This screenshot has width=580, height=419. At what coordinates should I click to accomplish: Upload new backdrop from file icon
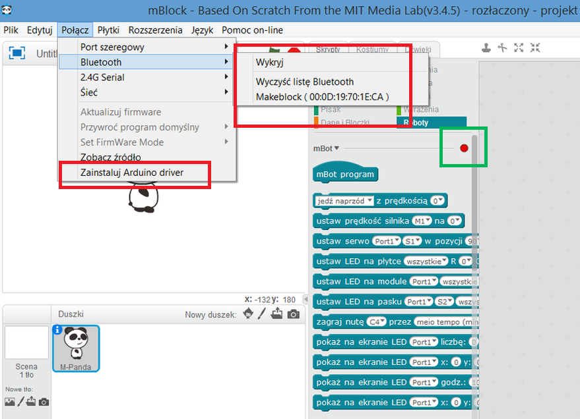point(32,401)
